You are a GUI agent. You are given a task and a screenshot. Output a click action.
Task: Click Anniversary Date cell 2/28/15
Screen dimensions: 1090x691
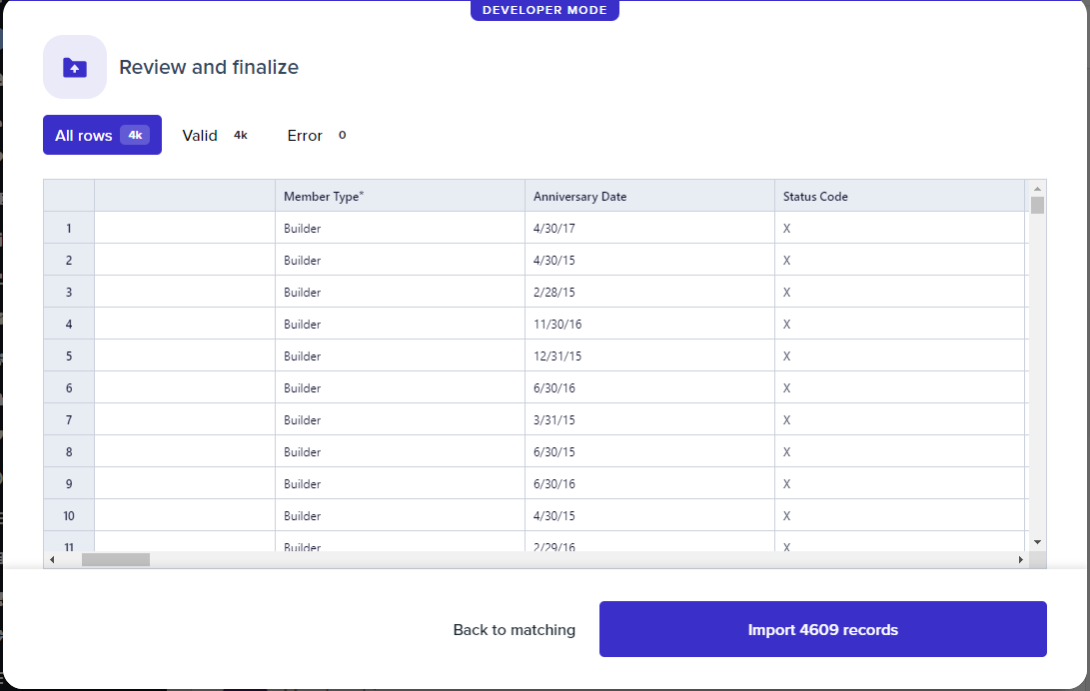[650, 292]
